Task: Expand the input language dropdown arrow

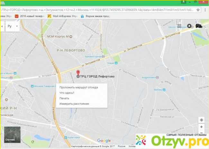Action: [x=17, y=26]
